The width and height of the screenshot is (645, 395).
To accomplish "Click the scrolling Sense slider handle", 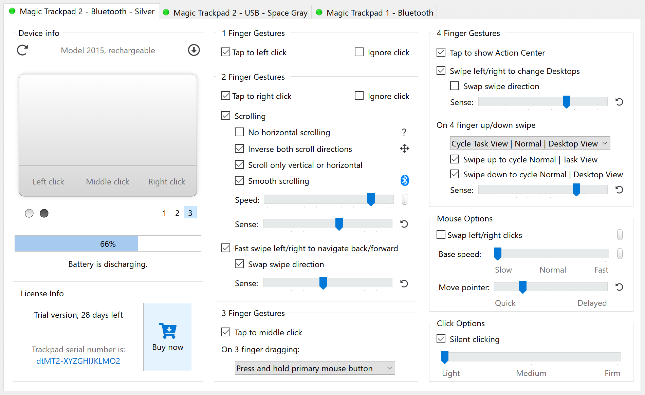I will tap(339, 224).
